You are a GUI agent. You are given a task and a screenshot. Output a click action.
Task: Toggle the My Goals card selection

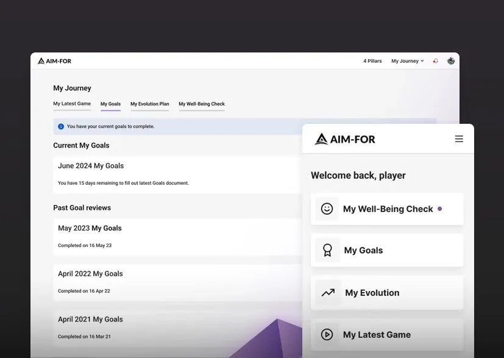(387, 250)
